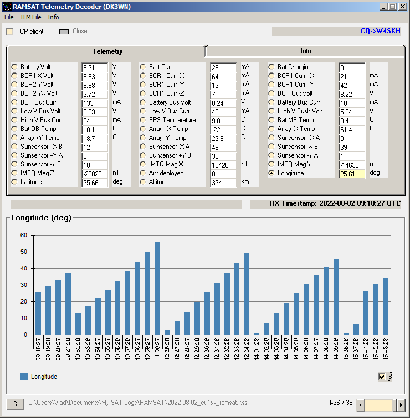Select the Batt Curr radio button

(143, 67)
